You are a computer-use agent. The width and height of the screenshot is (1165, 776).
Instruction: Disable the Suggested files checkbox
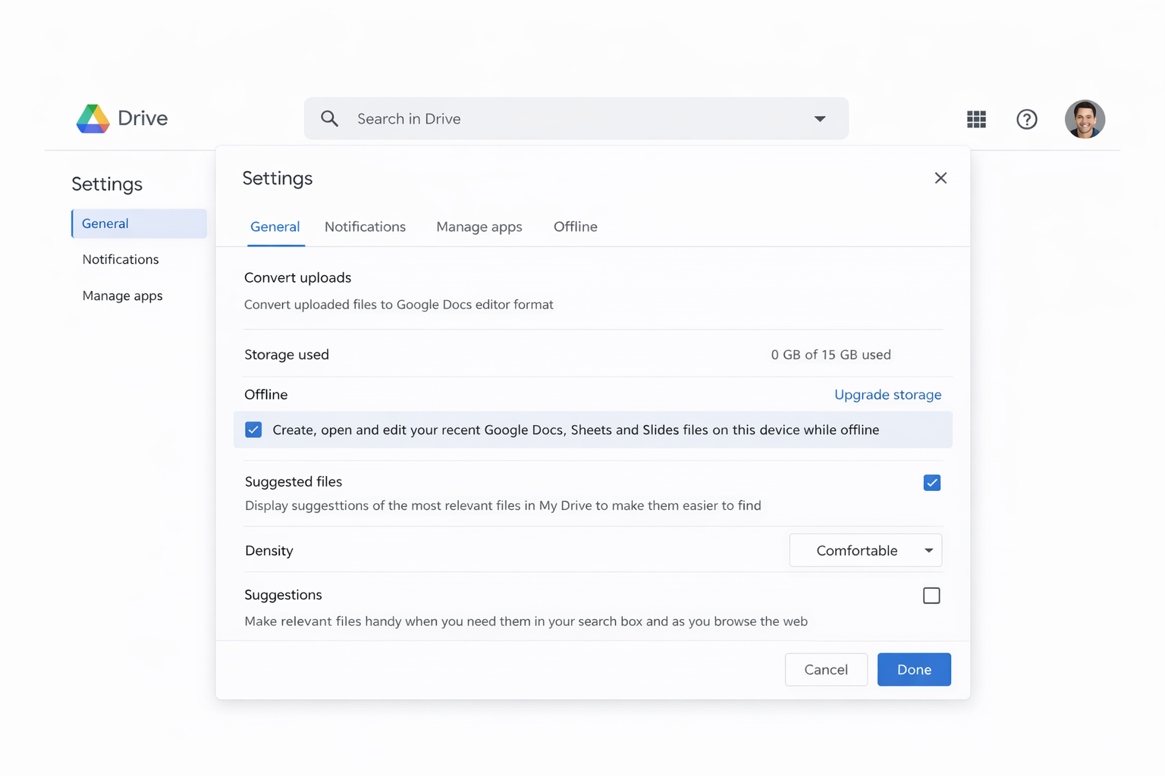[931, 483]
